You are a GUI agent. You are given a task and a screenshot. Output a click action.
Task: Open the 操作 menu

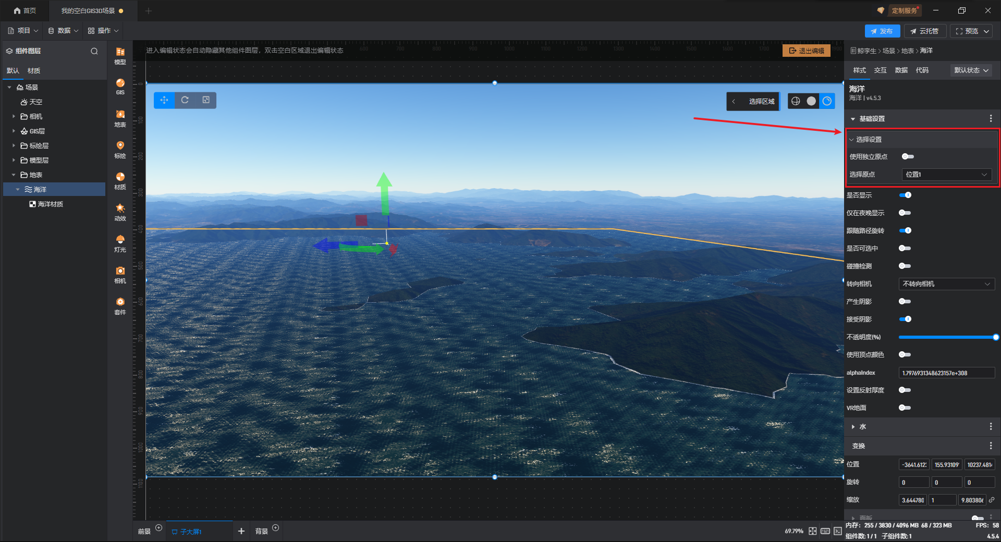tap(103, 31)
